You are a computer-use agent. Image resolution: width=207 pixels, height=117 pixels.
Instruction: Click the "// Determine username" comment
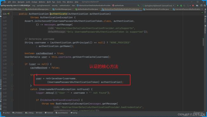pyautogui.click(x=39, y=39)
